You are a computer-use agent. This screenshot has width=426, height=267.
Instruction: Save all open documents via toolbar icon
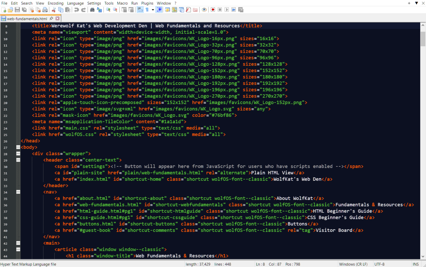[x=25, y=10]
